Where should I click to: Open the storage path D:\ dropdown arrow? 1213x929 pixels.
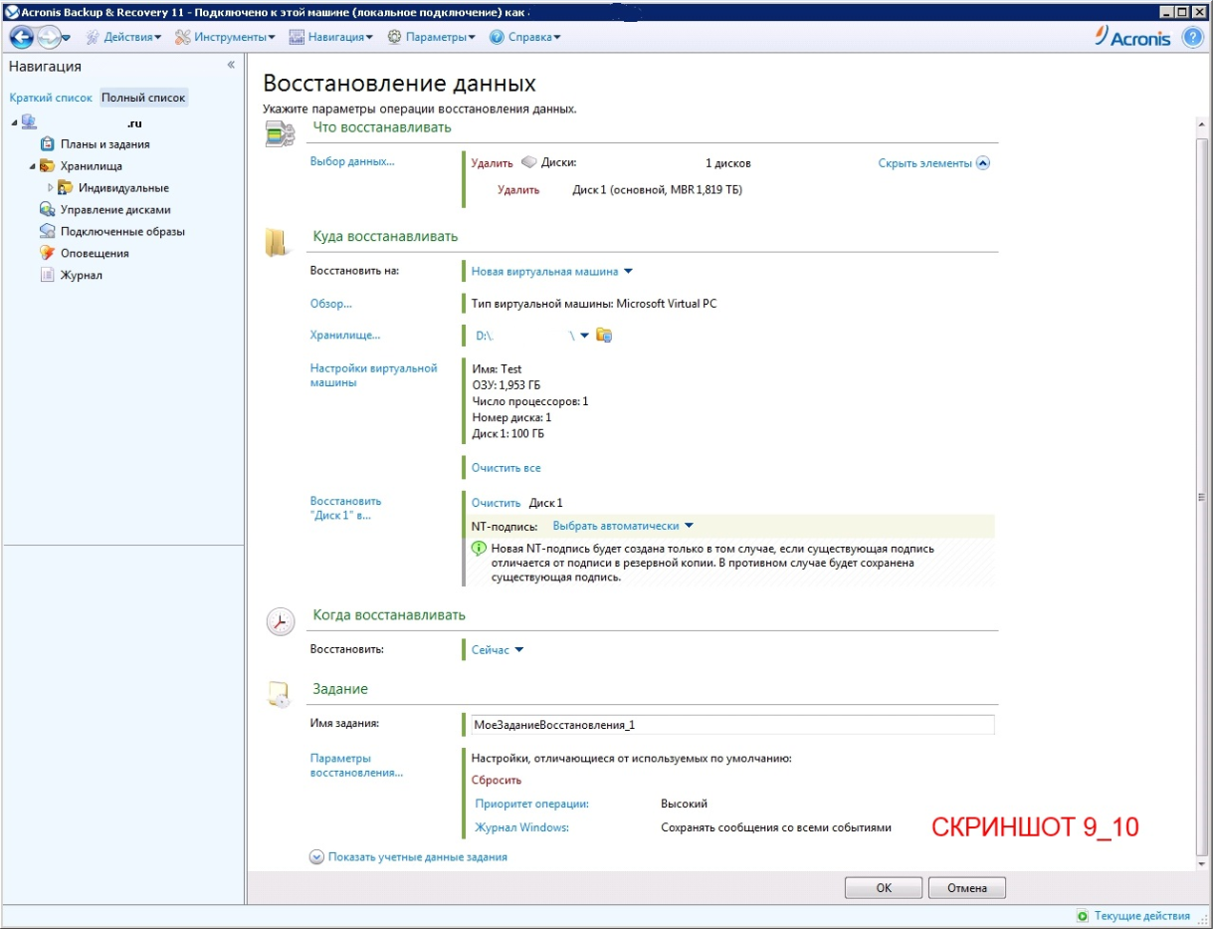[x=585, y=336]
